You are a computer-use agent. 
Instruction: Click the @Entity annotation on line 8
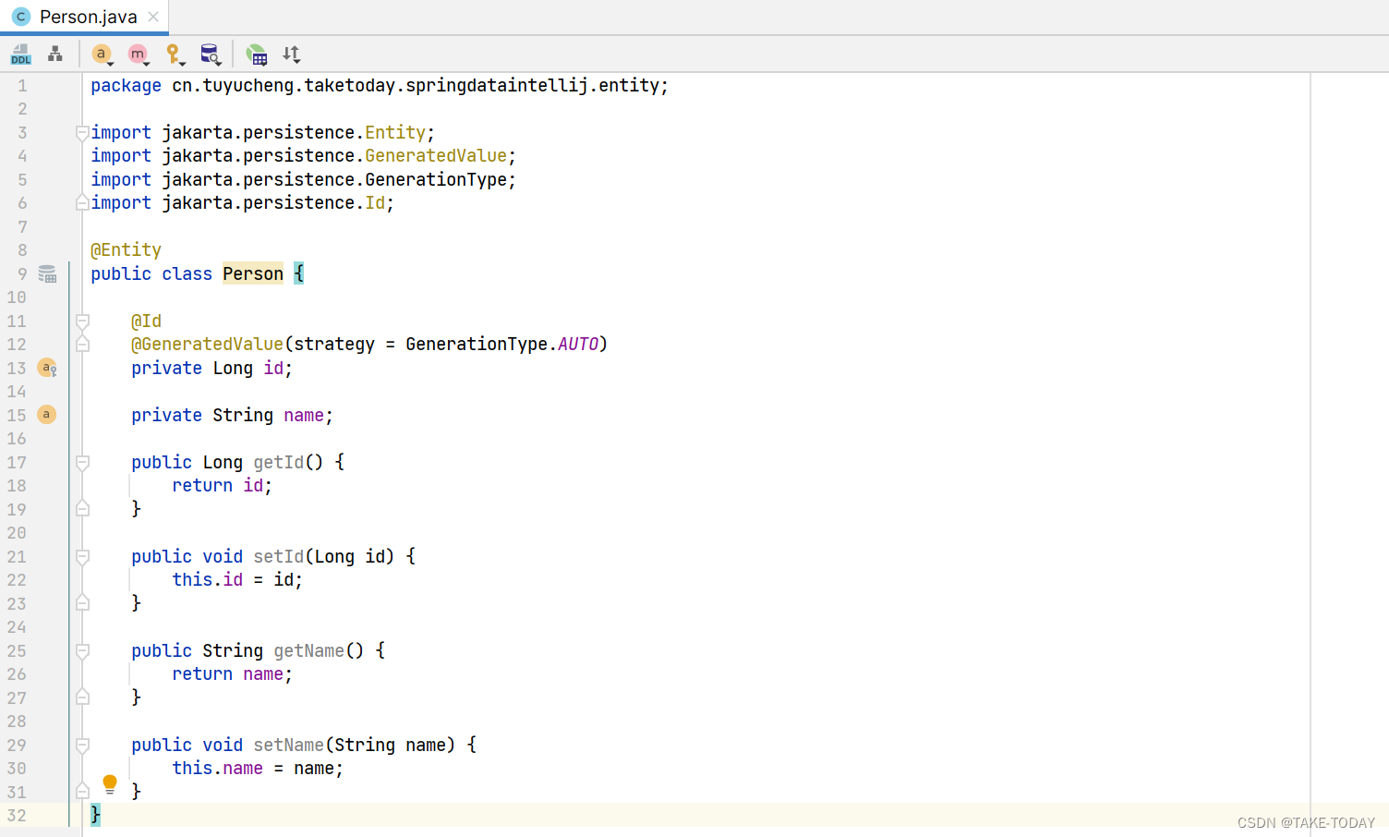tap(127, 250)
